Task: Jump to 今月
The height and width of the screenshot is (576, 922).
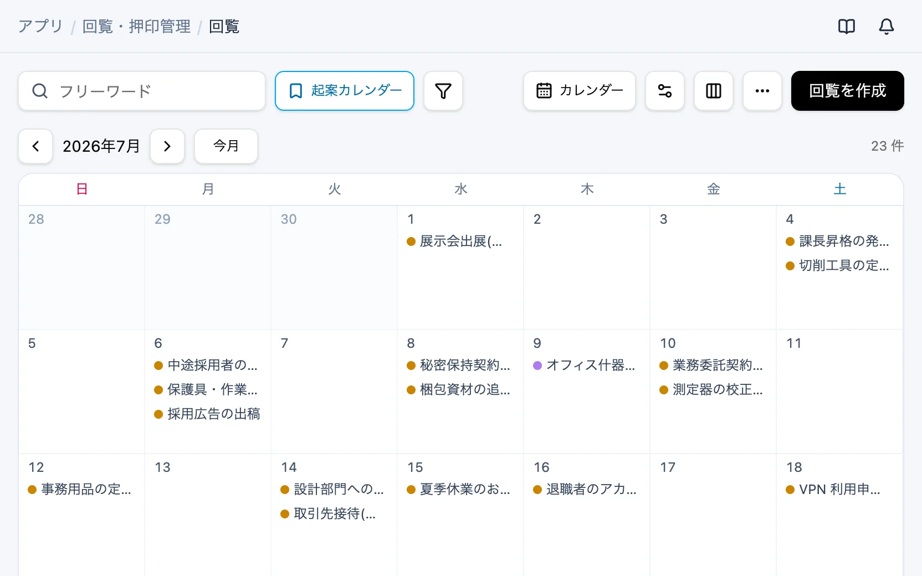Action: 226,146
